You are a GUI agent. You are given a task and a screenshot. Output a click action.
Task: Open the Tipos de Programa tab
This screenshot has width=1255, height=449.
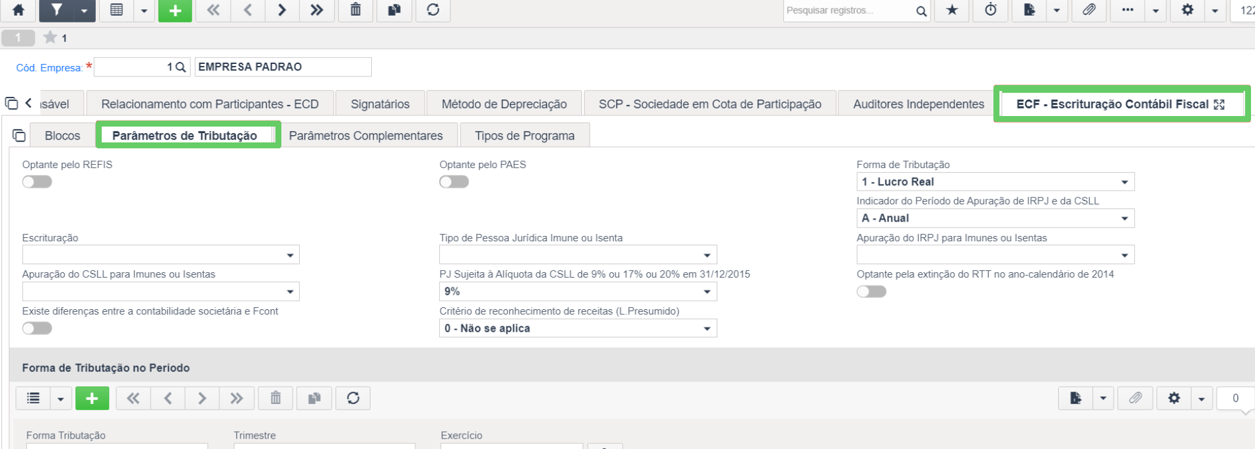click(524, 136)
